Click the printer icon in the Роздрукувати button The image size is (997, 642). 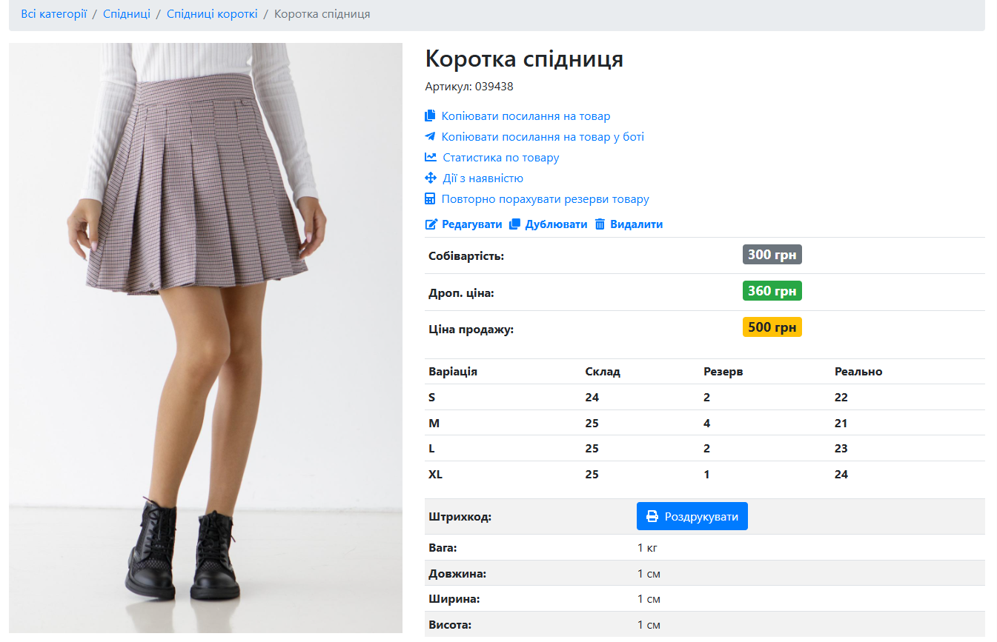pyautogui.click(x=652, y=516)
